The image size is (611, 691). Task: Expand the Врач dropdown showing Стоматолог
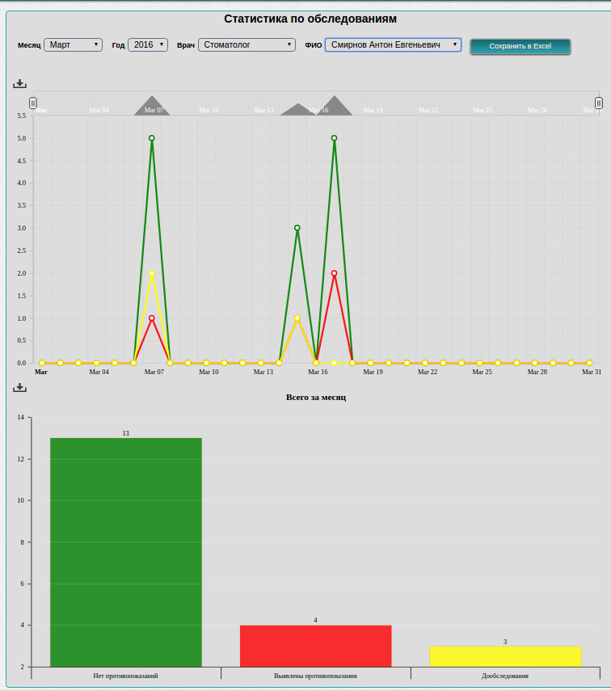(x=247, y=45)
